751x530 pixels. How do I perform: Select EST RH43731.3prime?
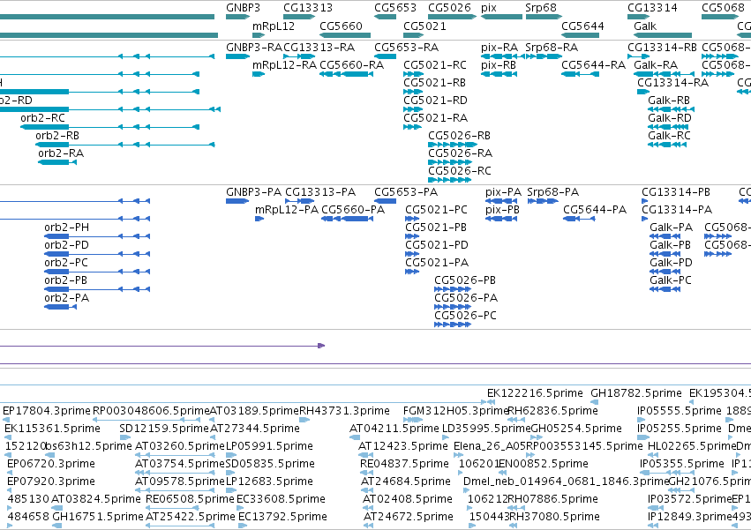click(x=344, y=411)
